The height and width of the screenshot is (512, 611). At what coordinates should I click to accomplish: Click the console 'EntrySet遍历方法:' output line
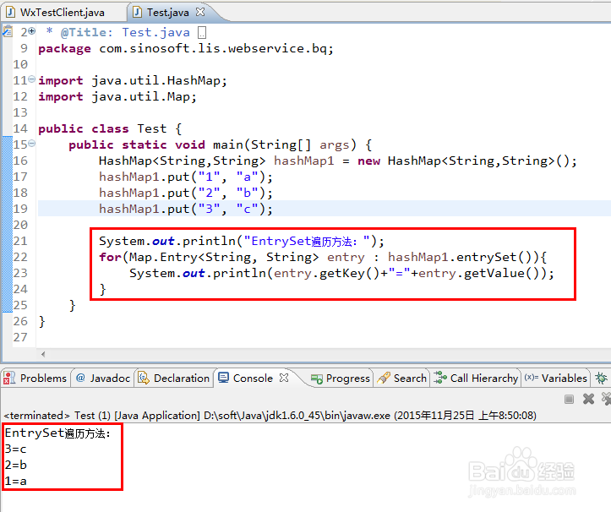tap(57, 433)
